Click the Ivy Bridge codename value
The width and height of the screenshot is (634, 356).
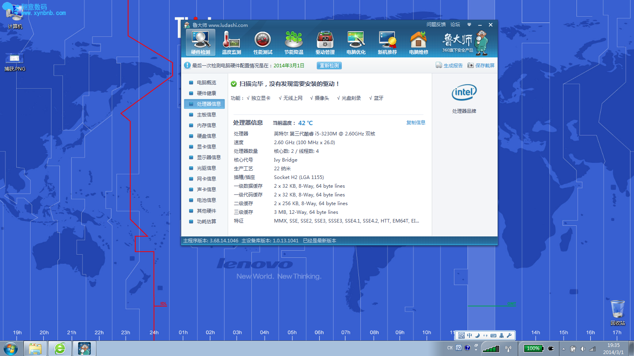pos(285,160)
